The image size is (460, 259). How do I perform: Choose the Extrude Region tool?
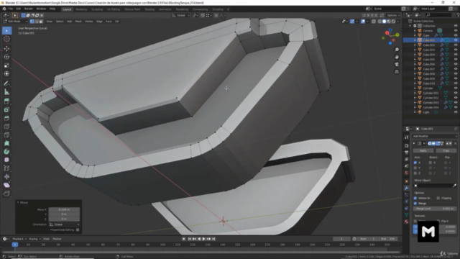(x=6, y=101)
